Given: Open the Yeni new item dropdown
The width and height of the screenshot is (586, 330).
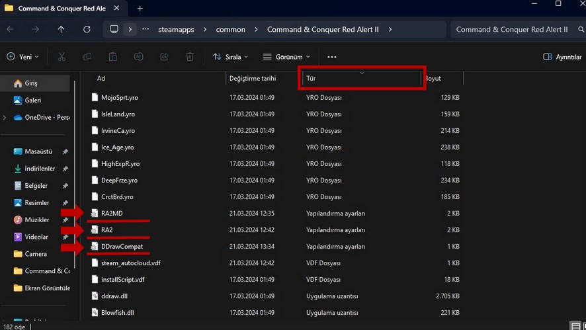Looking at the screenshot, I should click(22, 57).
